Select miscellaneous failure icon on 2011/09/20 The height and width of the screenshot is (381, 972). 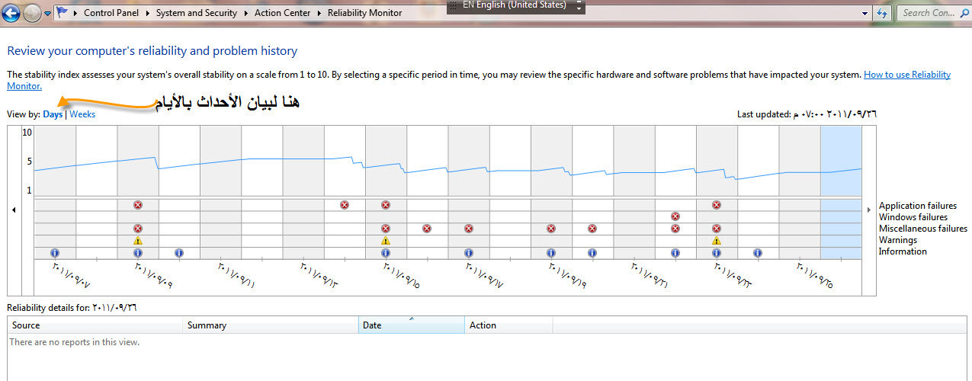point(592,229)
